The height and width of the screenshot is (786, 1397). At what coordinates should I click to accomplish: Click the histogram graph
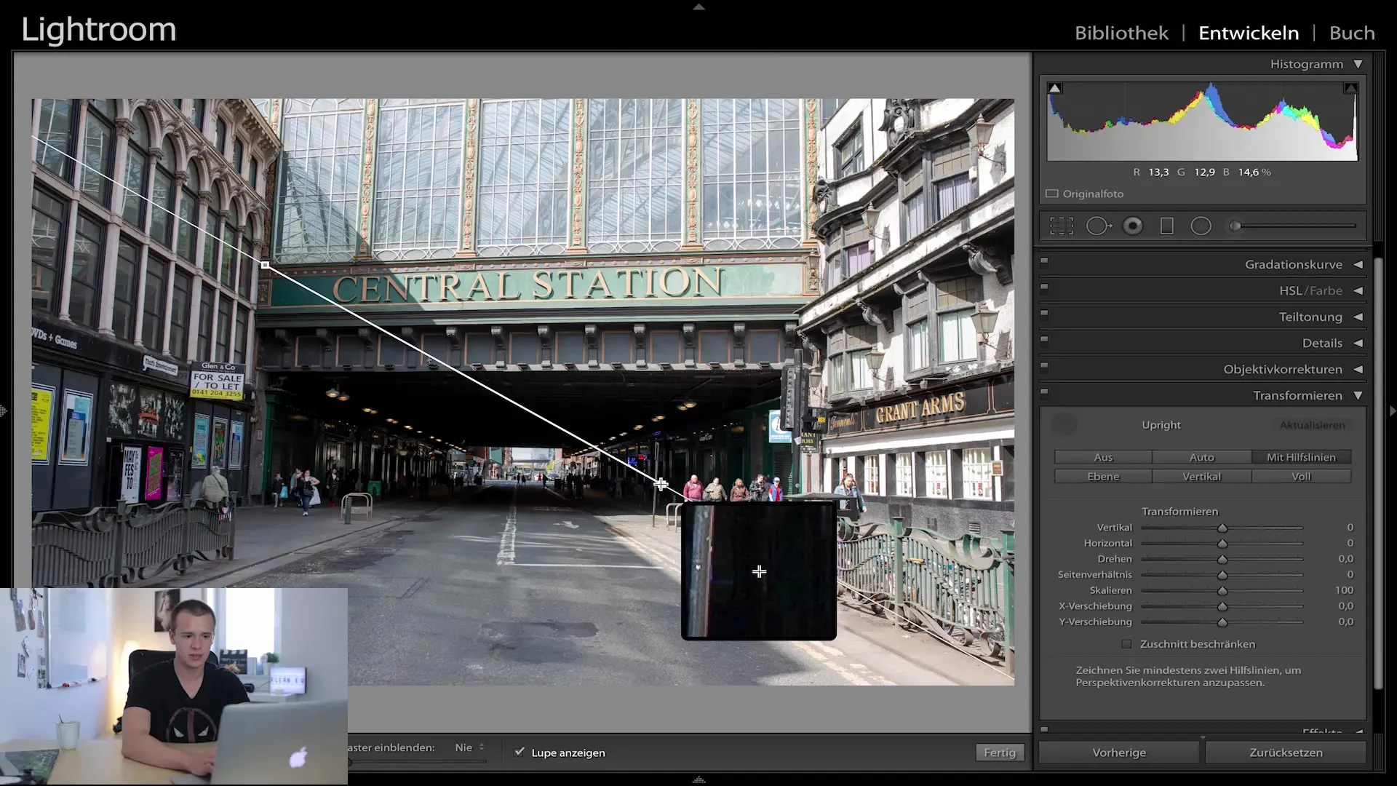(x=1202, y=121)
